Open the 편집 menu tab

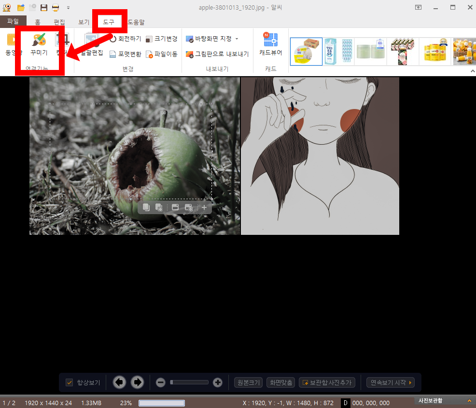click(59, 22)
